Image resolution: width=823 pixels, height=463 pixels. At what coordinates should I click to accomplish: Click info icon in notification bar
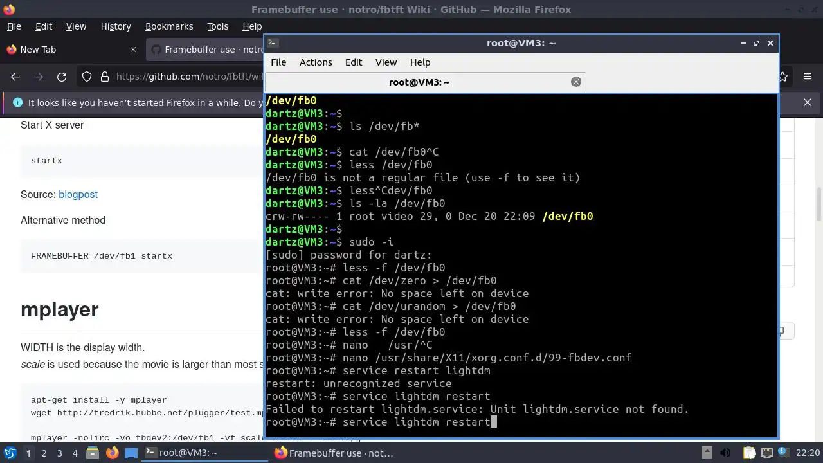17,102
